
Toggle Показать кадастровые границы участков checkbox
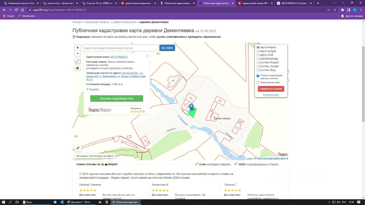[258, 76]
